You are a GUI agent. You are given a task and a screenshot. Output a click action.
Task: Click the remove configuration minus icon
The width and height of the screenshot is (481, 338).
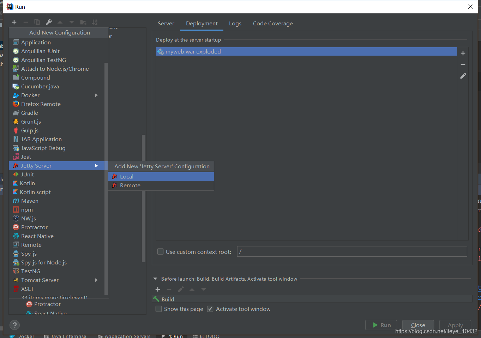pos(26,22)
